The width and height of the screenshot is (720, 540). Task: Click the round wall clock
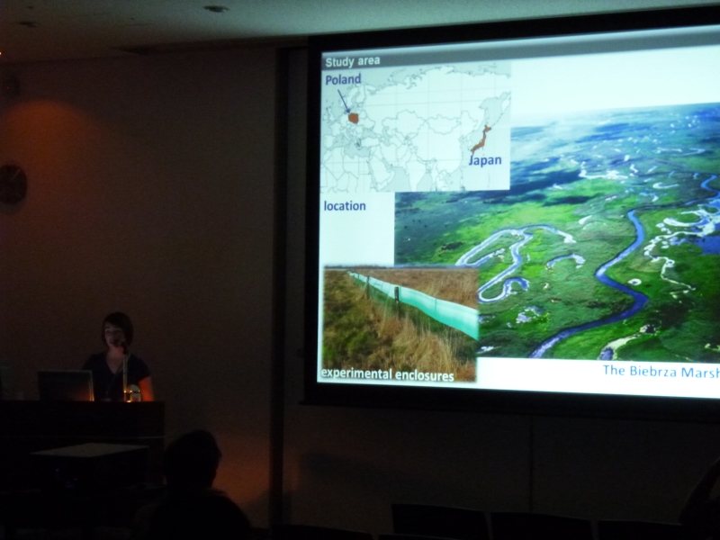coord(12,185)
